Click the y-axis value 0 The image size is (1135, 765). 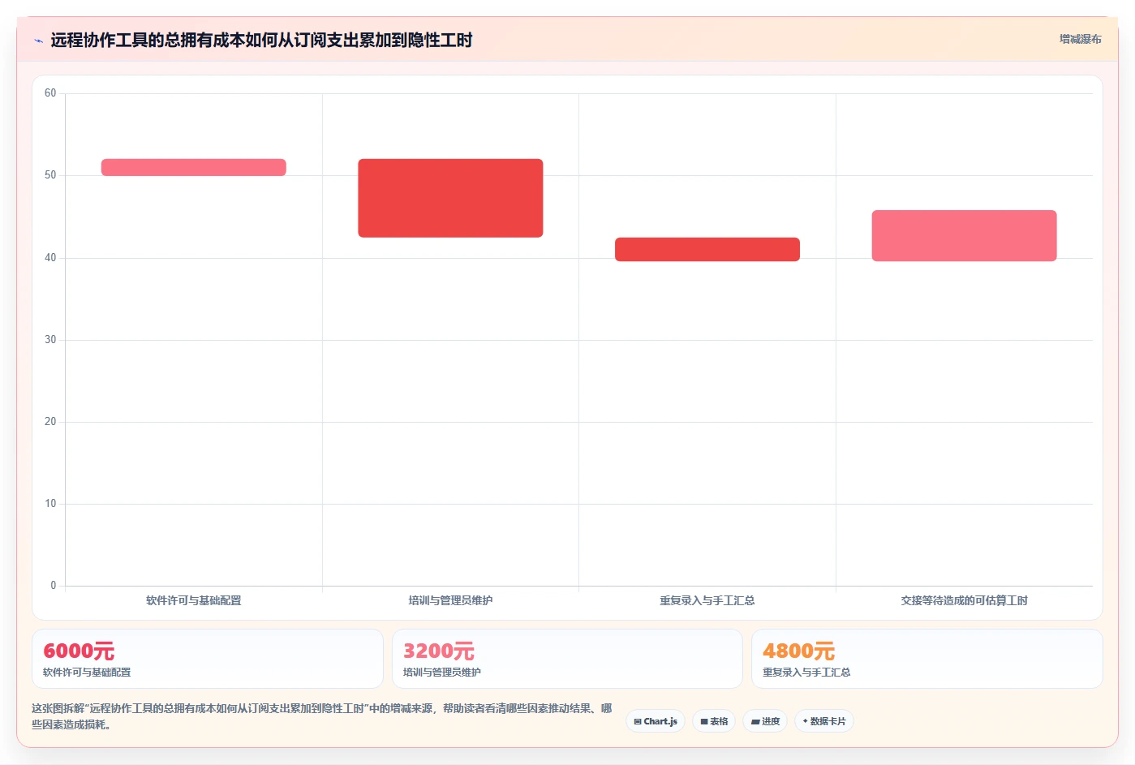click(54, 586)
